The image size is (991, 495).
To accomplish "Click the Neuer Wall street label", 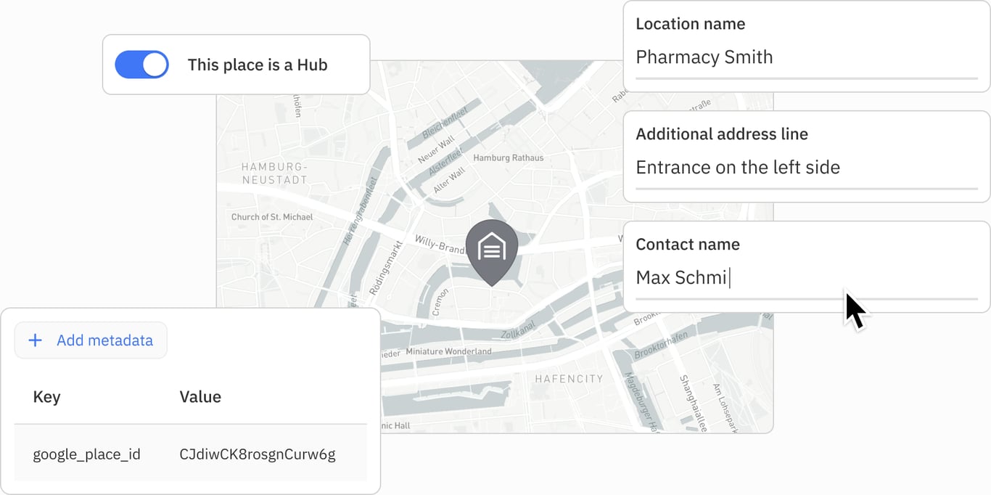I will coord(436,148).
